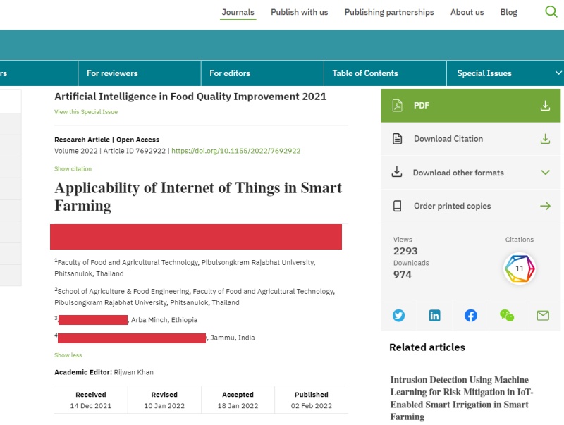This screenshot has height=425, width=564.
Task: Expand the Show citation link
Action: (x=73, y=169)
